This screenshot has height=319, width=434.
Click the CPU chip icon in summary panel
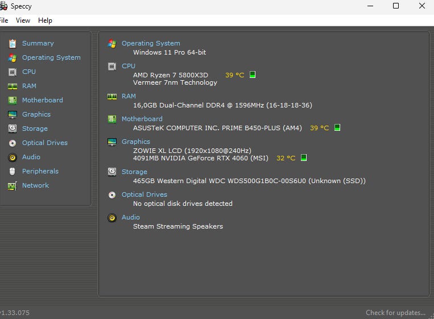112,67
